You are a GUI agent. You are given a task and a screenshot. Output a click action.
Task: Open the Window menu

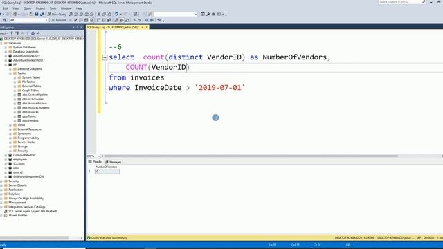[66, 8]
